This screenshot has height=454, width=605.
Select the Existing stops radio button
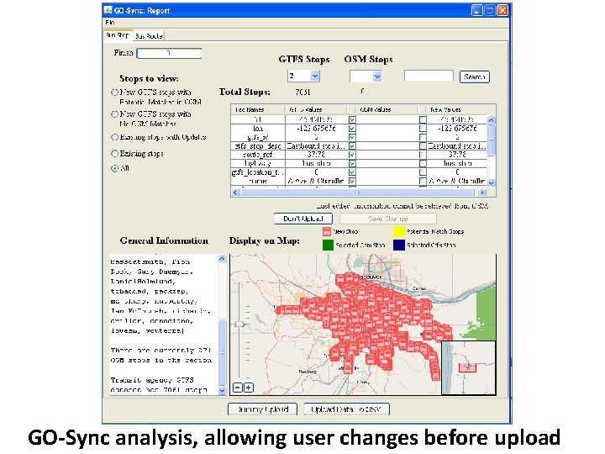[114, 154]
